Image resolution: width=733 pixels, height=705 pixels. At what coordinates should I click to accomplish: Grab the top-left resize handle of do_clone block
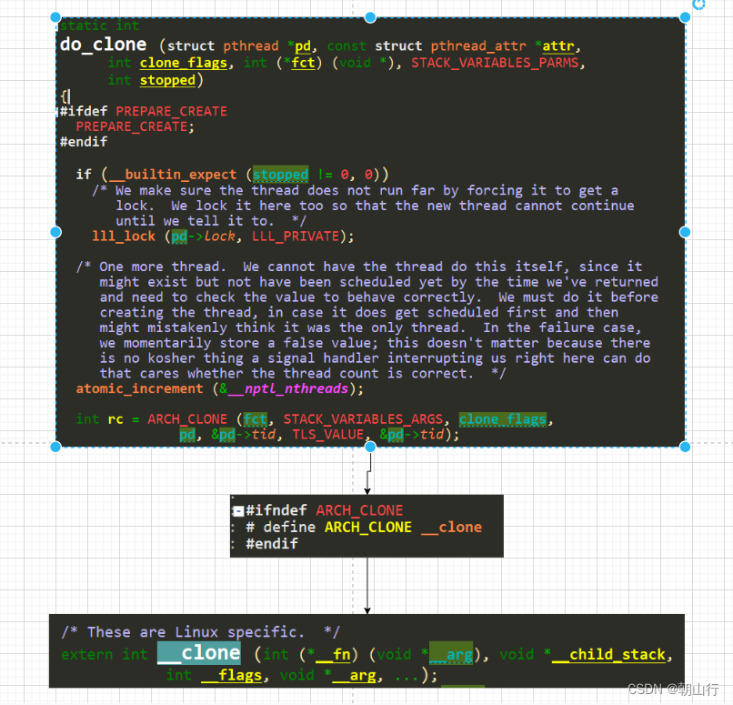click(55, 18)
